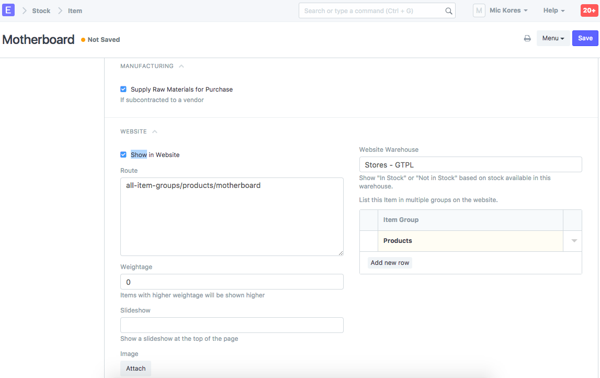Viewport: 600px width, 378px height.
Task: Select the Products row checkbox cell
Action: (x=368, y=241)
